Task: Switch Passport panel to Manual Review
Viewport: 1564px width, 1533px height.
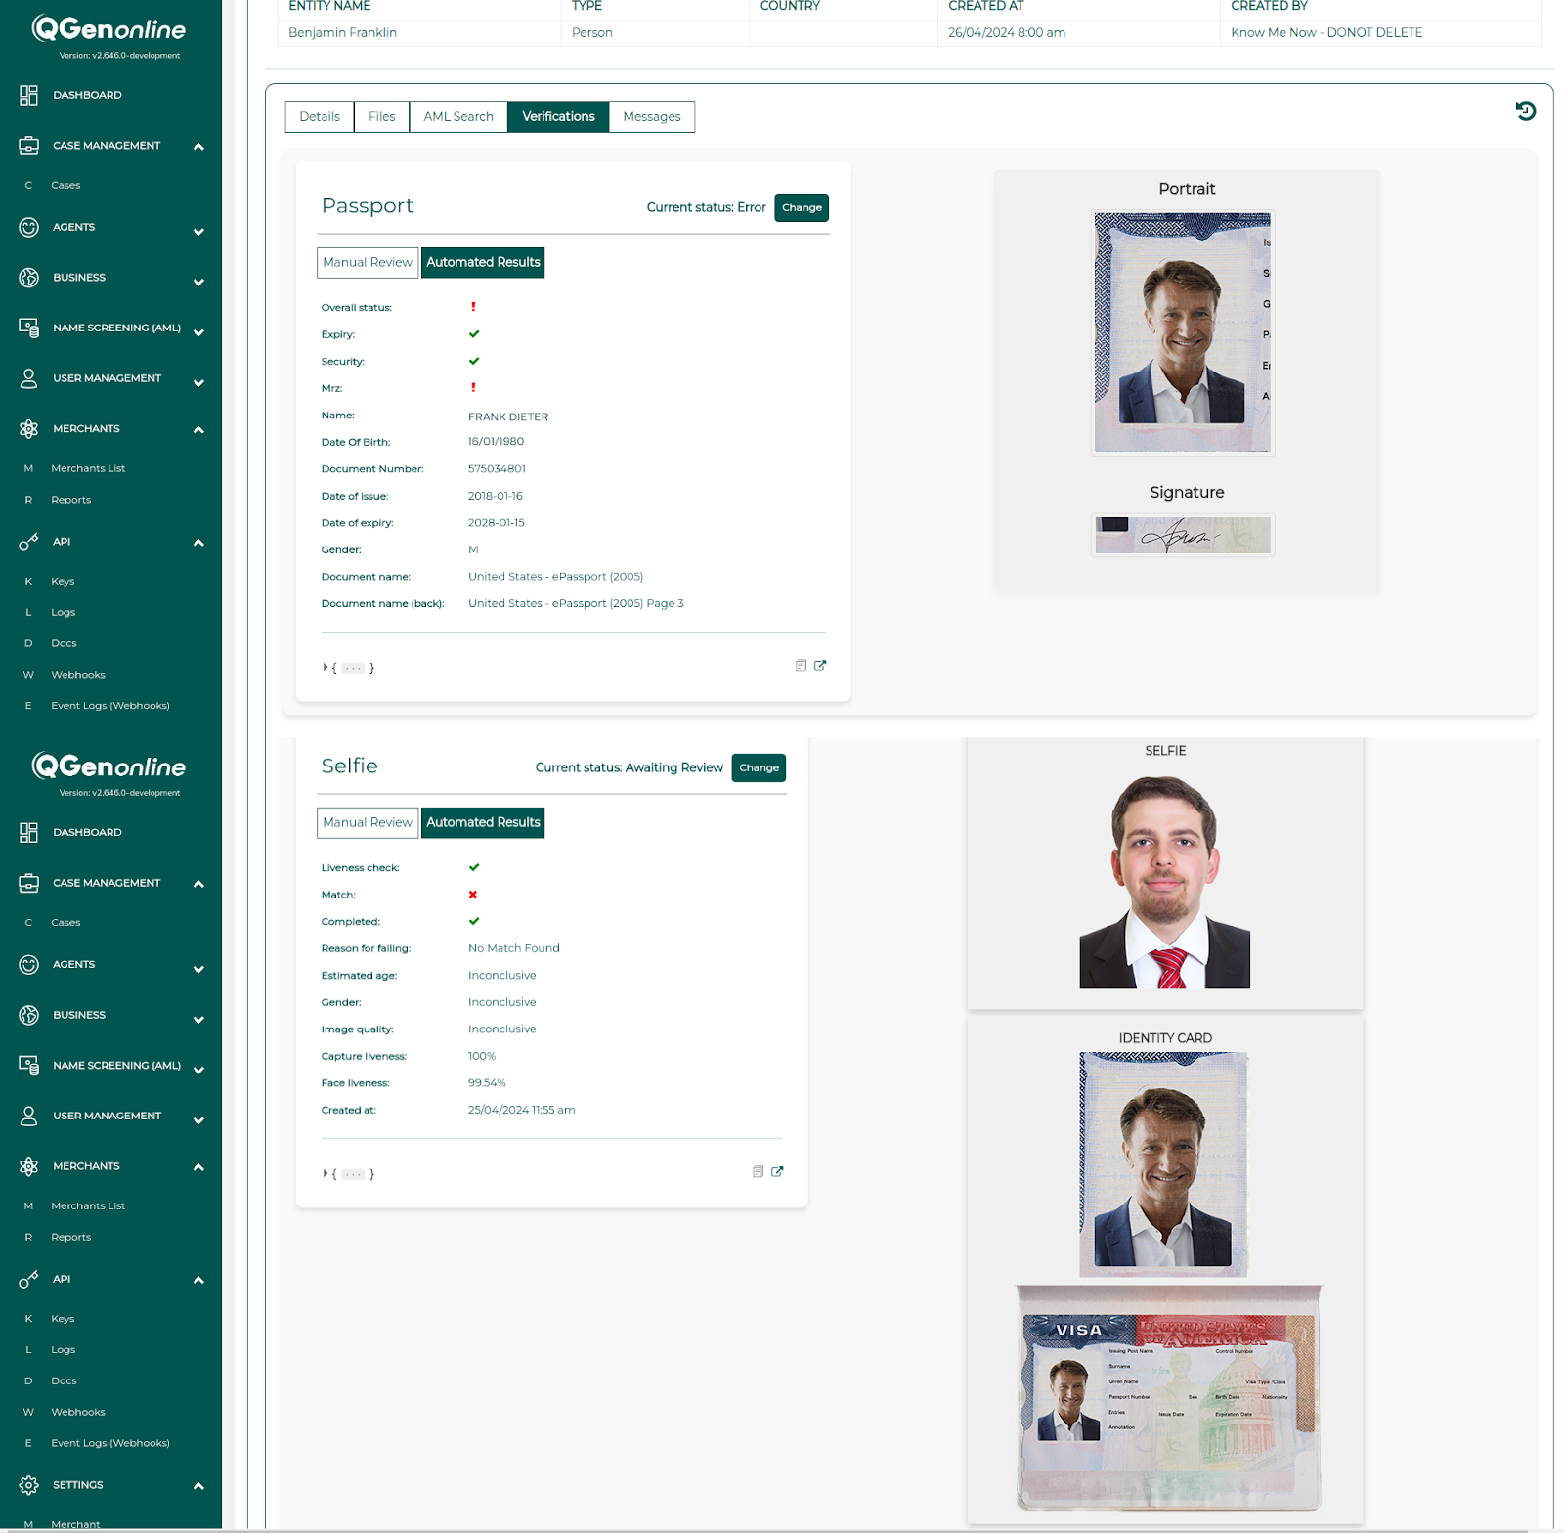Action: pos(367,262)
